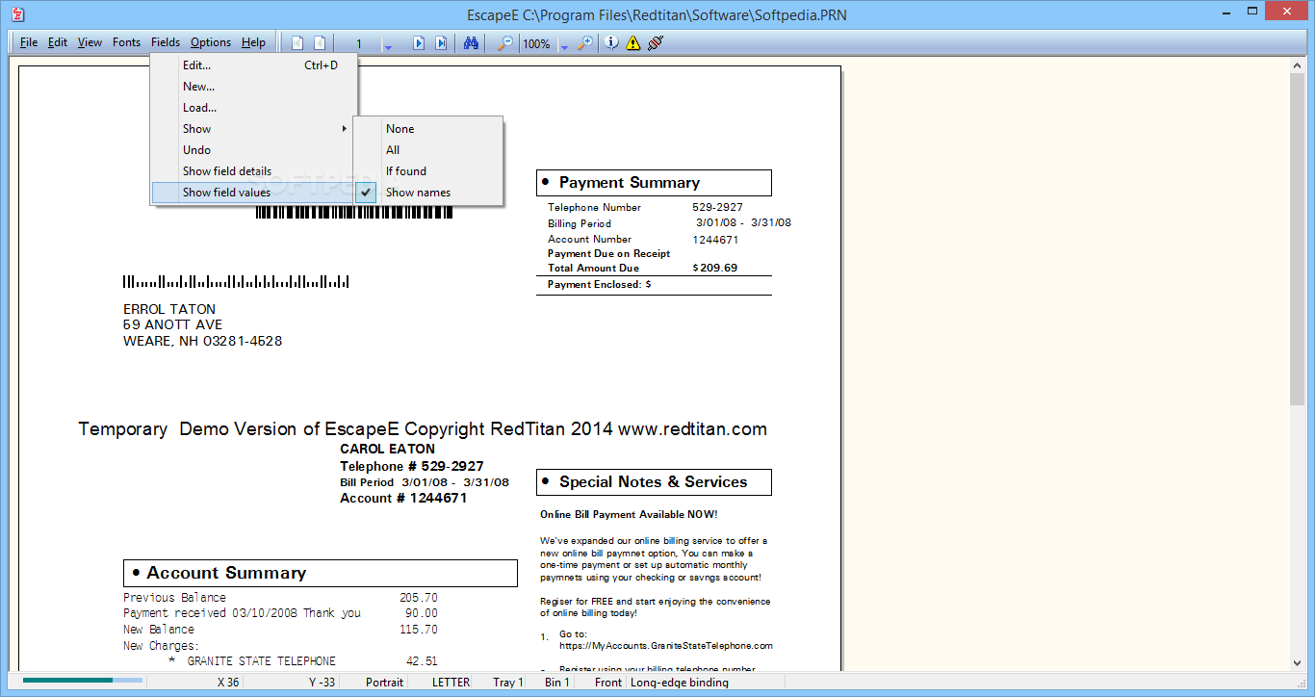This screenshot has height=697, width=1315.
Task: Open the Options menu
Action: [211, 42]
